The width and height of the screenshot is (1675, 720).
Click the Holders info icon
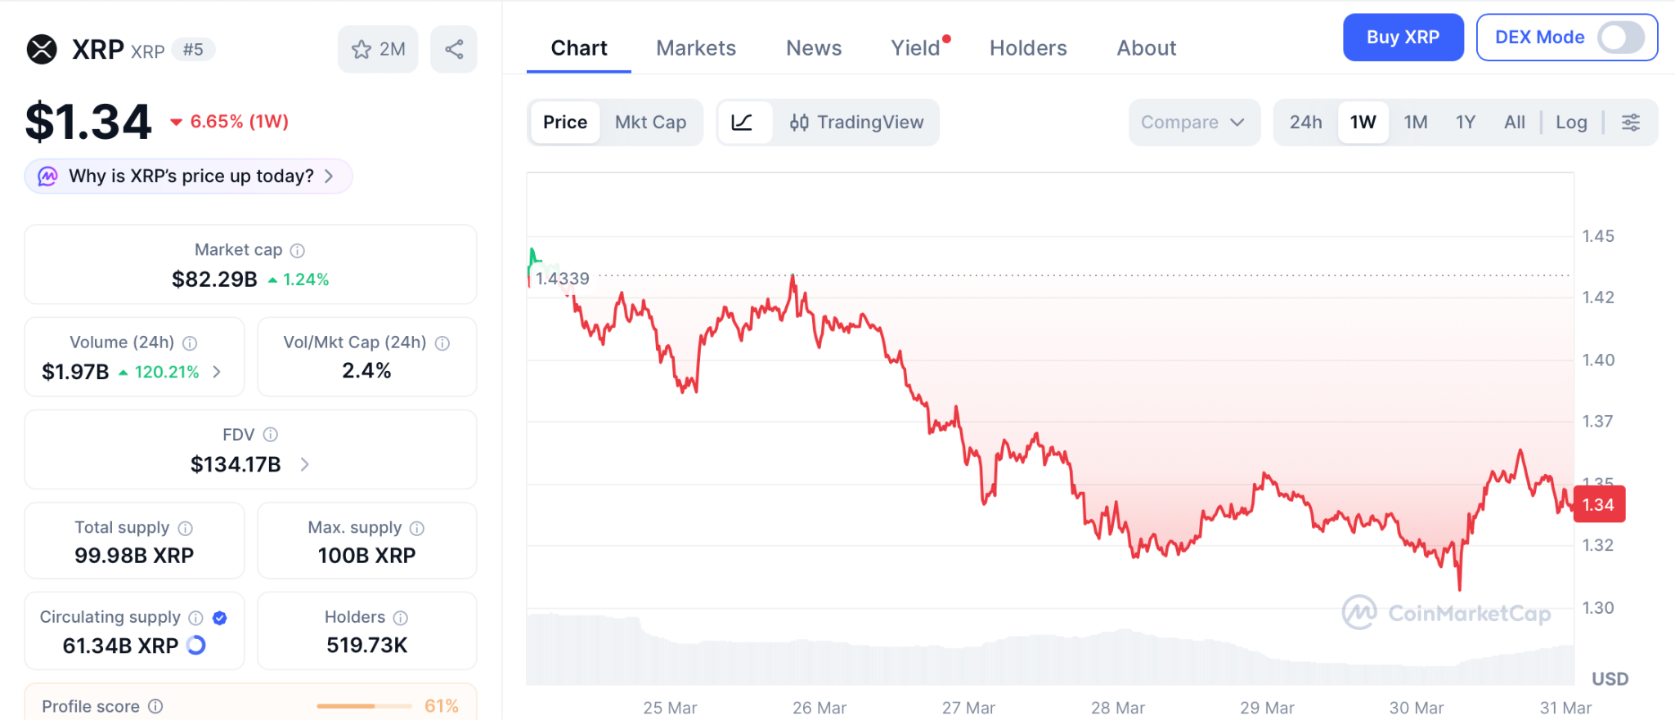click(x=401, y=618)
